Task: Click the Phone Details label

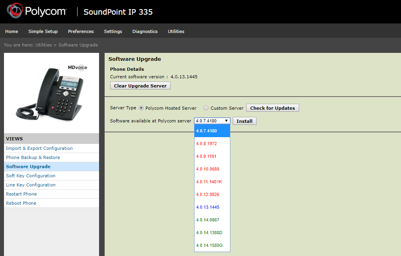Action: (x=127, y=69)
